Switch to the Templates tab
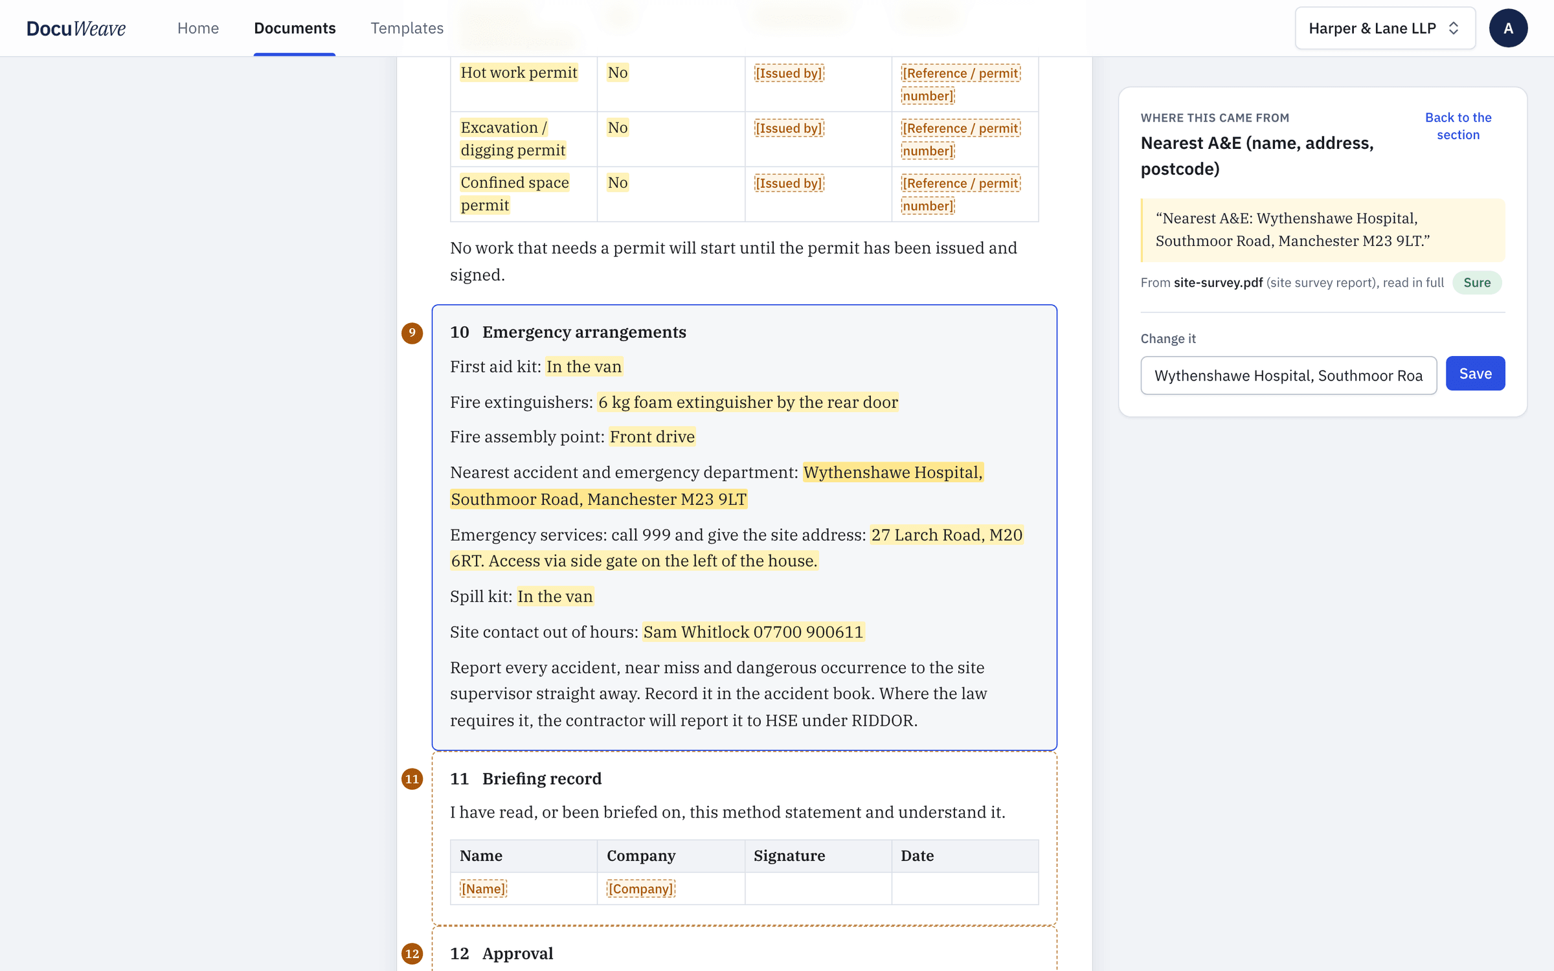 point(407,28)
